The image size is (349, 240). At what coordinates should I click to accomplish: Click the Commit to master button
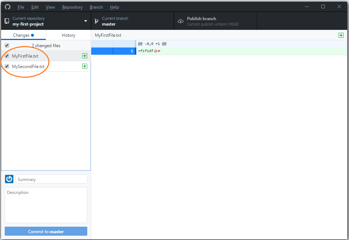(46, 231)
